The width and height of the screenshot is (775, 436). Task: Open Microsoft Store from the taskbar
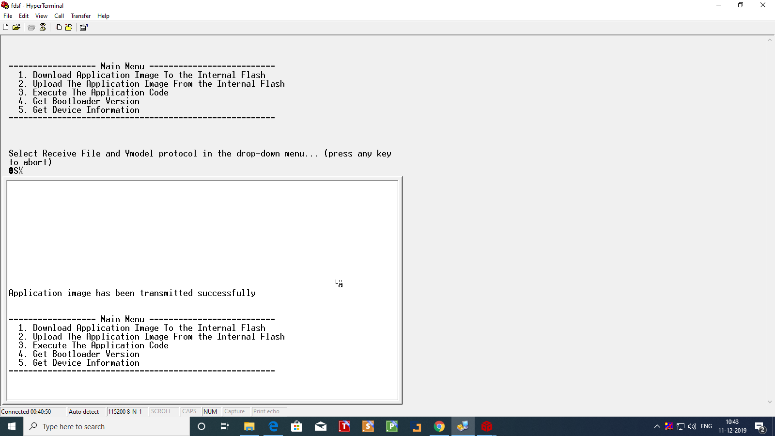point(297,426)
